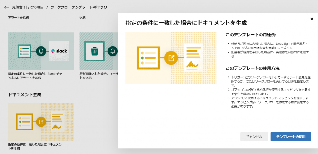
Task: Click the back arrow icon
Action: (7, 7)
